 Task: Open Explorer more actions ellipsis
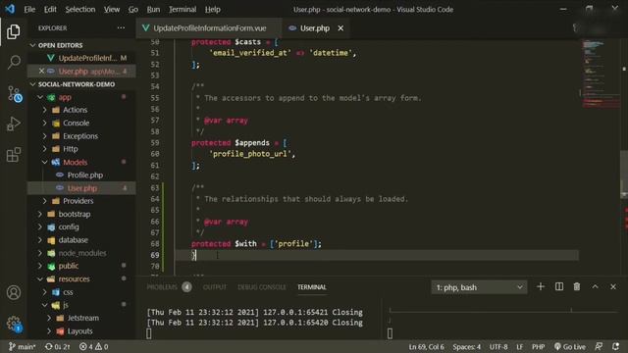pos(121,28)
